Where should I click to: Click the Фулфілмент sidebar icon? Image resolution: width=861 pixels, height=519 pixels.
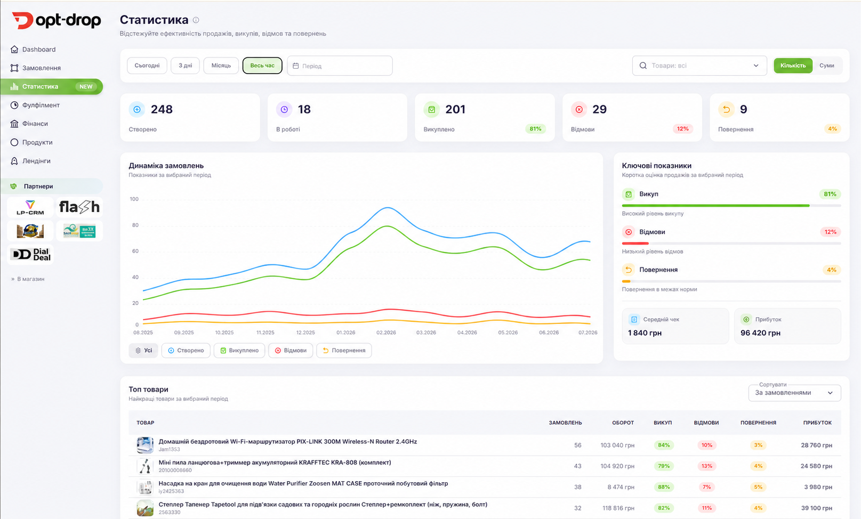(14, 105)
